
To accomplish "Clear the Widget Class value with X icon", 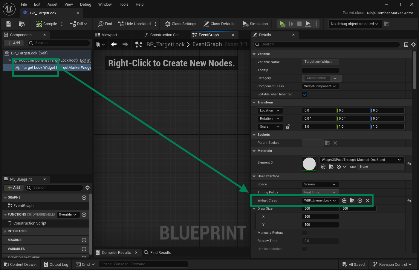I will (x=368, y=201).
